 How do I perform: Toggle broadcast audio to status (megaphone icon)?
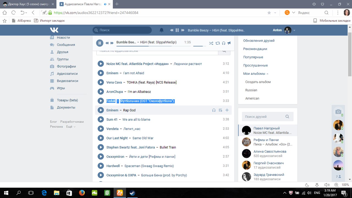229,43
